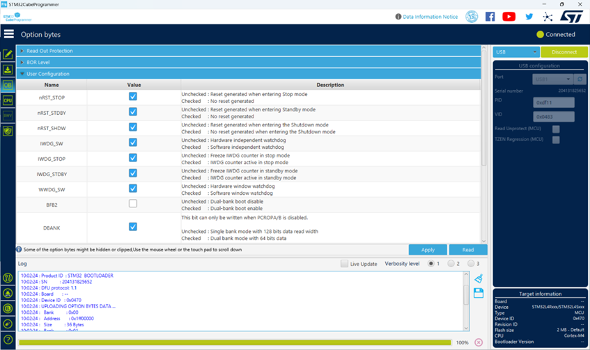Clear the log with broom icon

tap(479, 278)
